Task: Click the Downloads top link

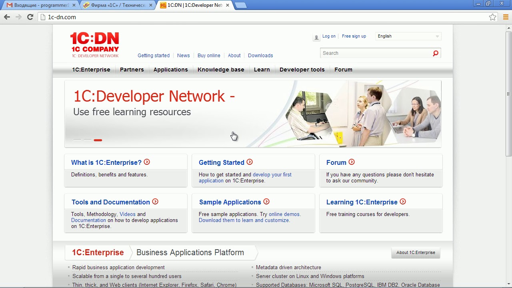Action: point(260,56)
